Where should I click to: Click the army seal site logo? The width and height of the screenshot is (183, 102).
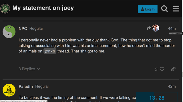[5, 8]
